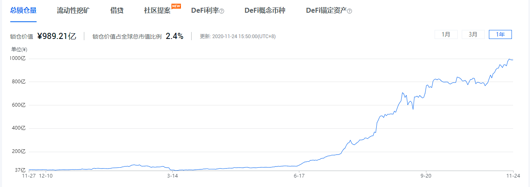This screenshot has width=530, height=187.
Task: Click the 600亿 y-axis label
Action: [x=19, y=105]
